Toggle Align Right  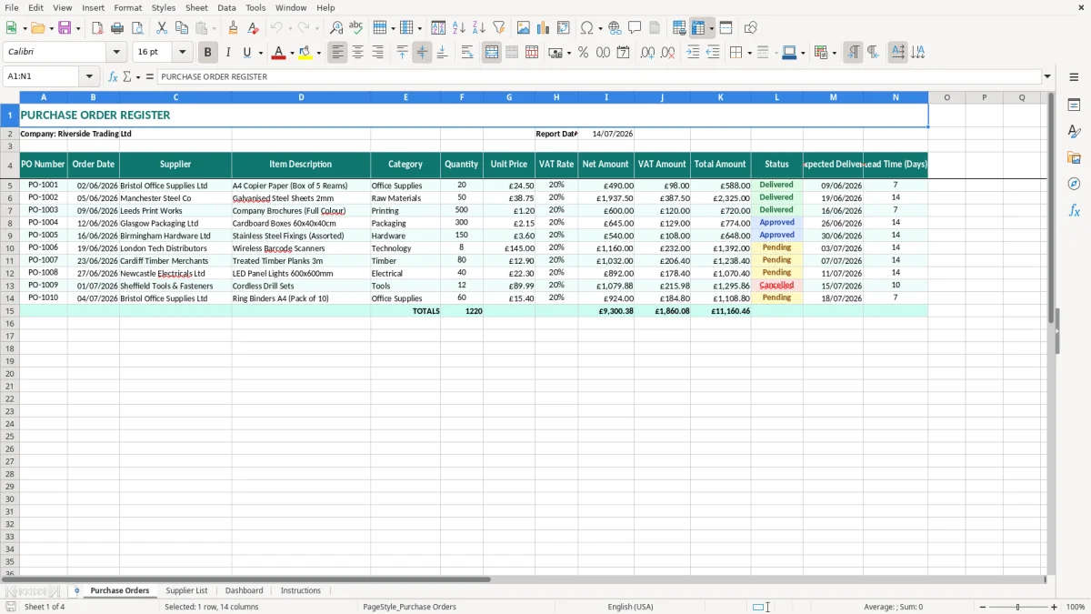tap(377, 53)
